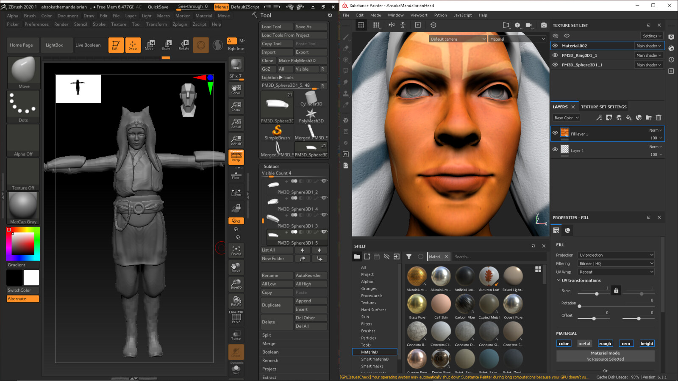Select the black secondary color swatch
The image size is (678, 381).
(14, 278)
